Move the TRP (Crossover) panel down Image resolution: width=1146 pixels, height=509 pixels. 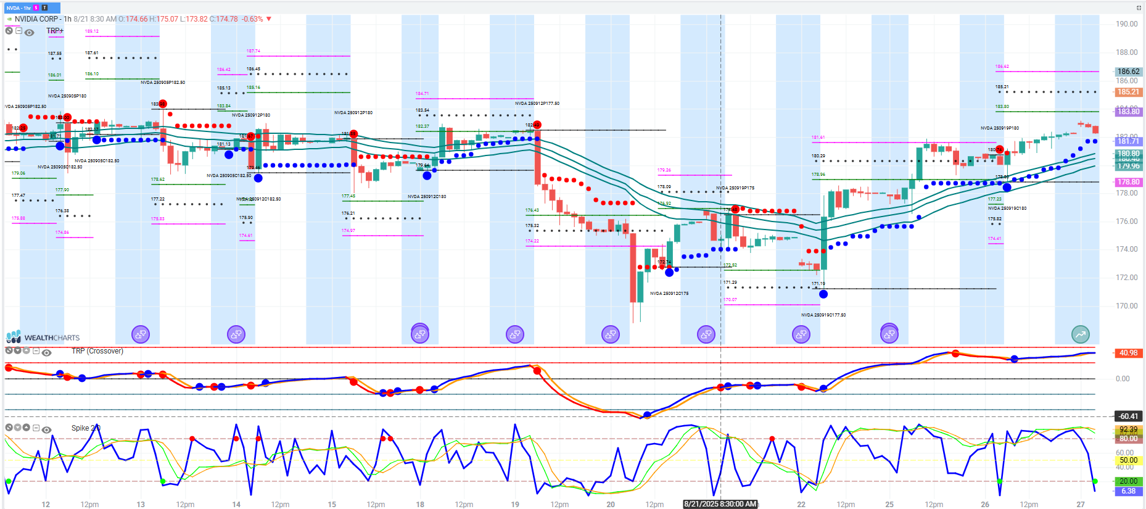click(x=18, y=350)
